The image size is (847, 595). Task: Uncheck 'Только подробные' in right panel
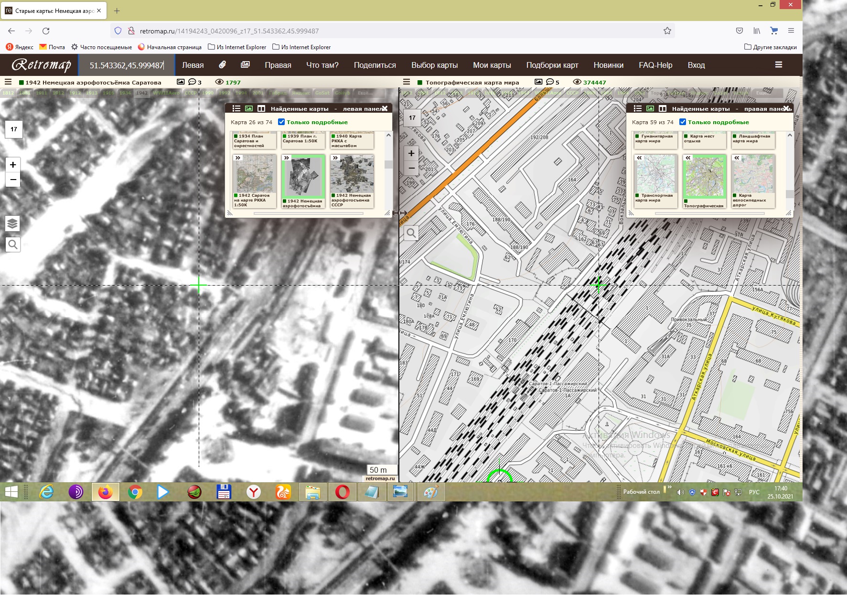coord(683,122)
